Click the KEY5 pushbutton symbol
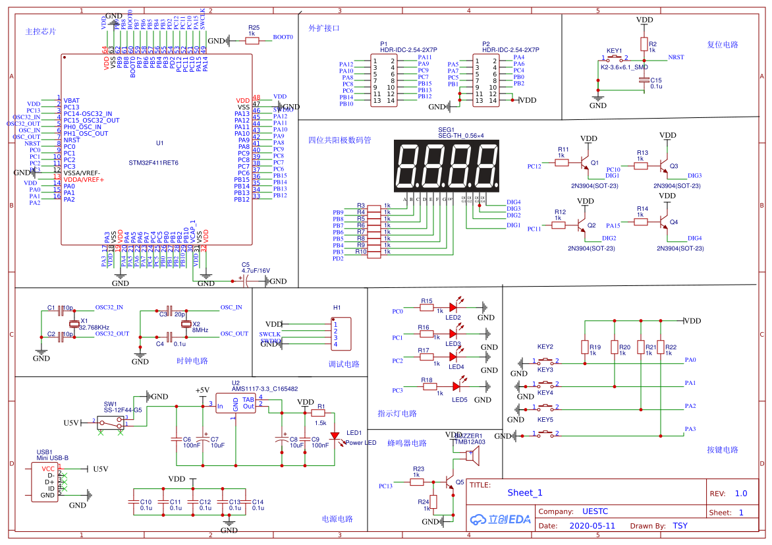 (545, 434)
